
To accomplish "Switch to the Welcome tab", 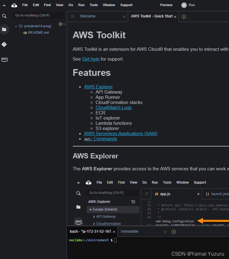I will click(98, 16).
